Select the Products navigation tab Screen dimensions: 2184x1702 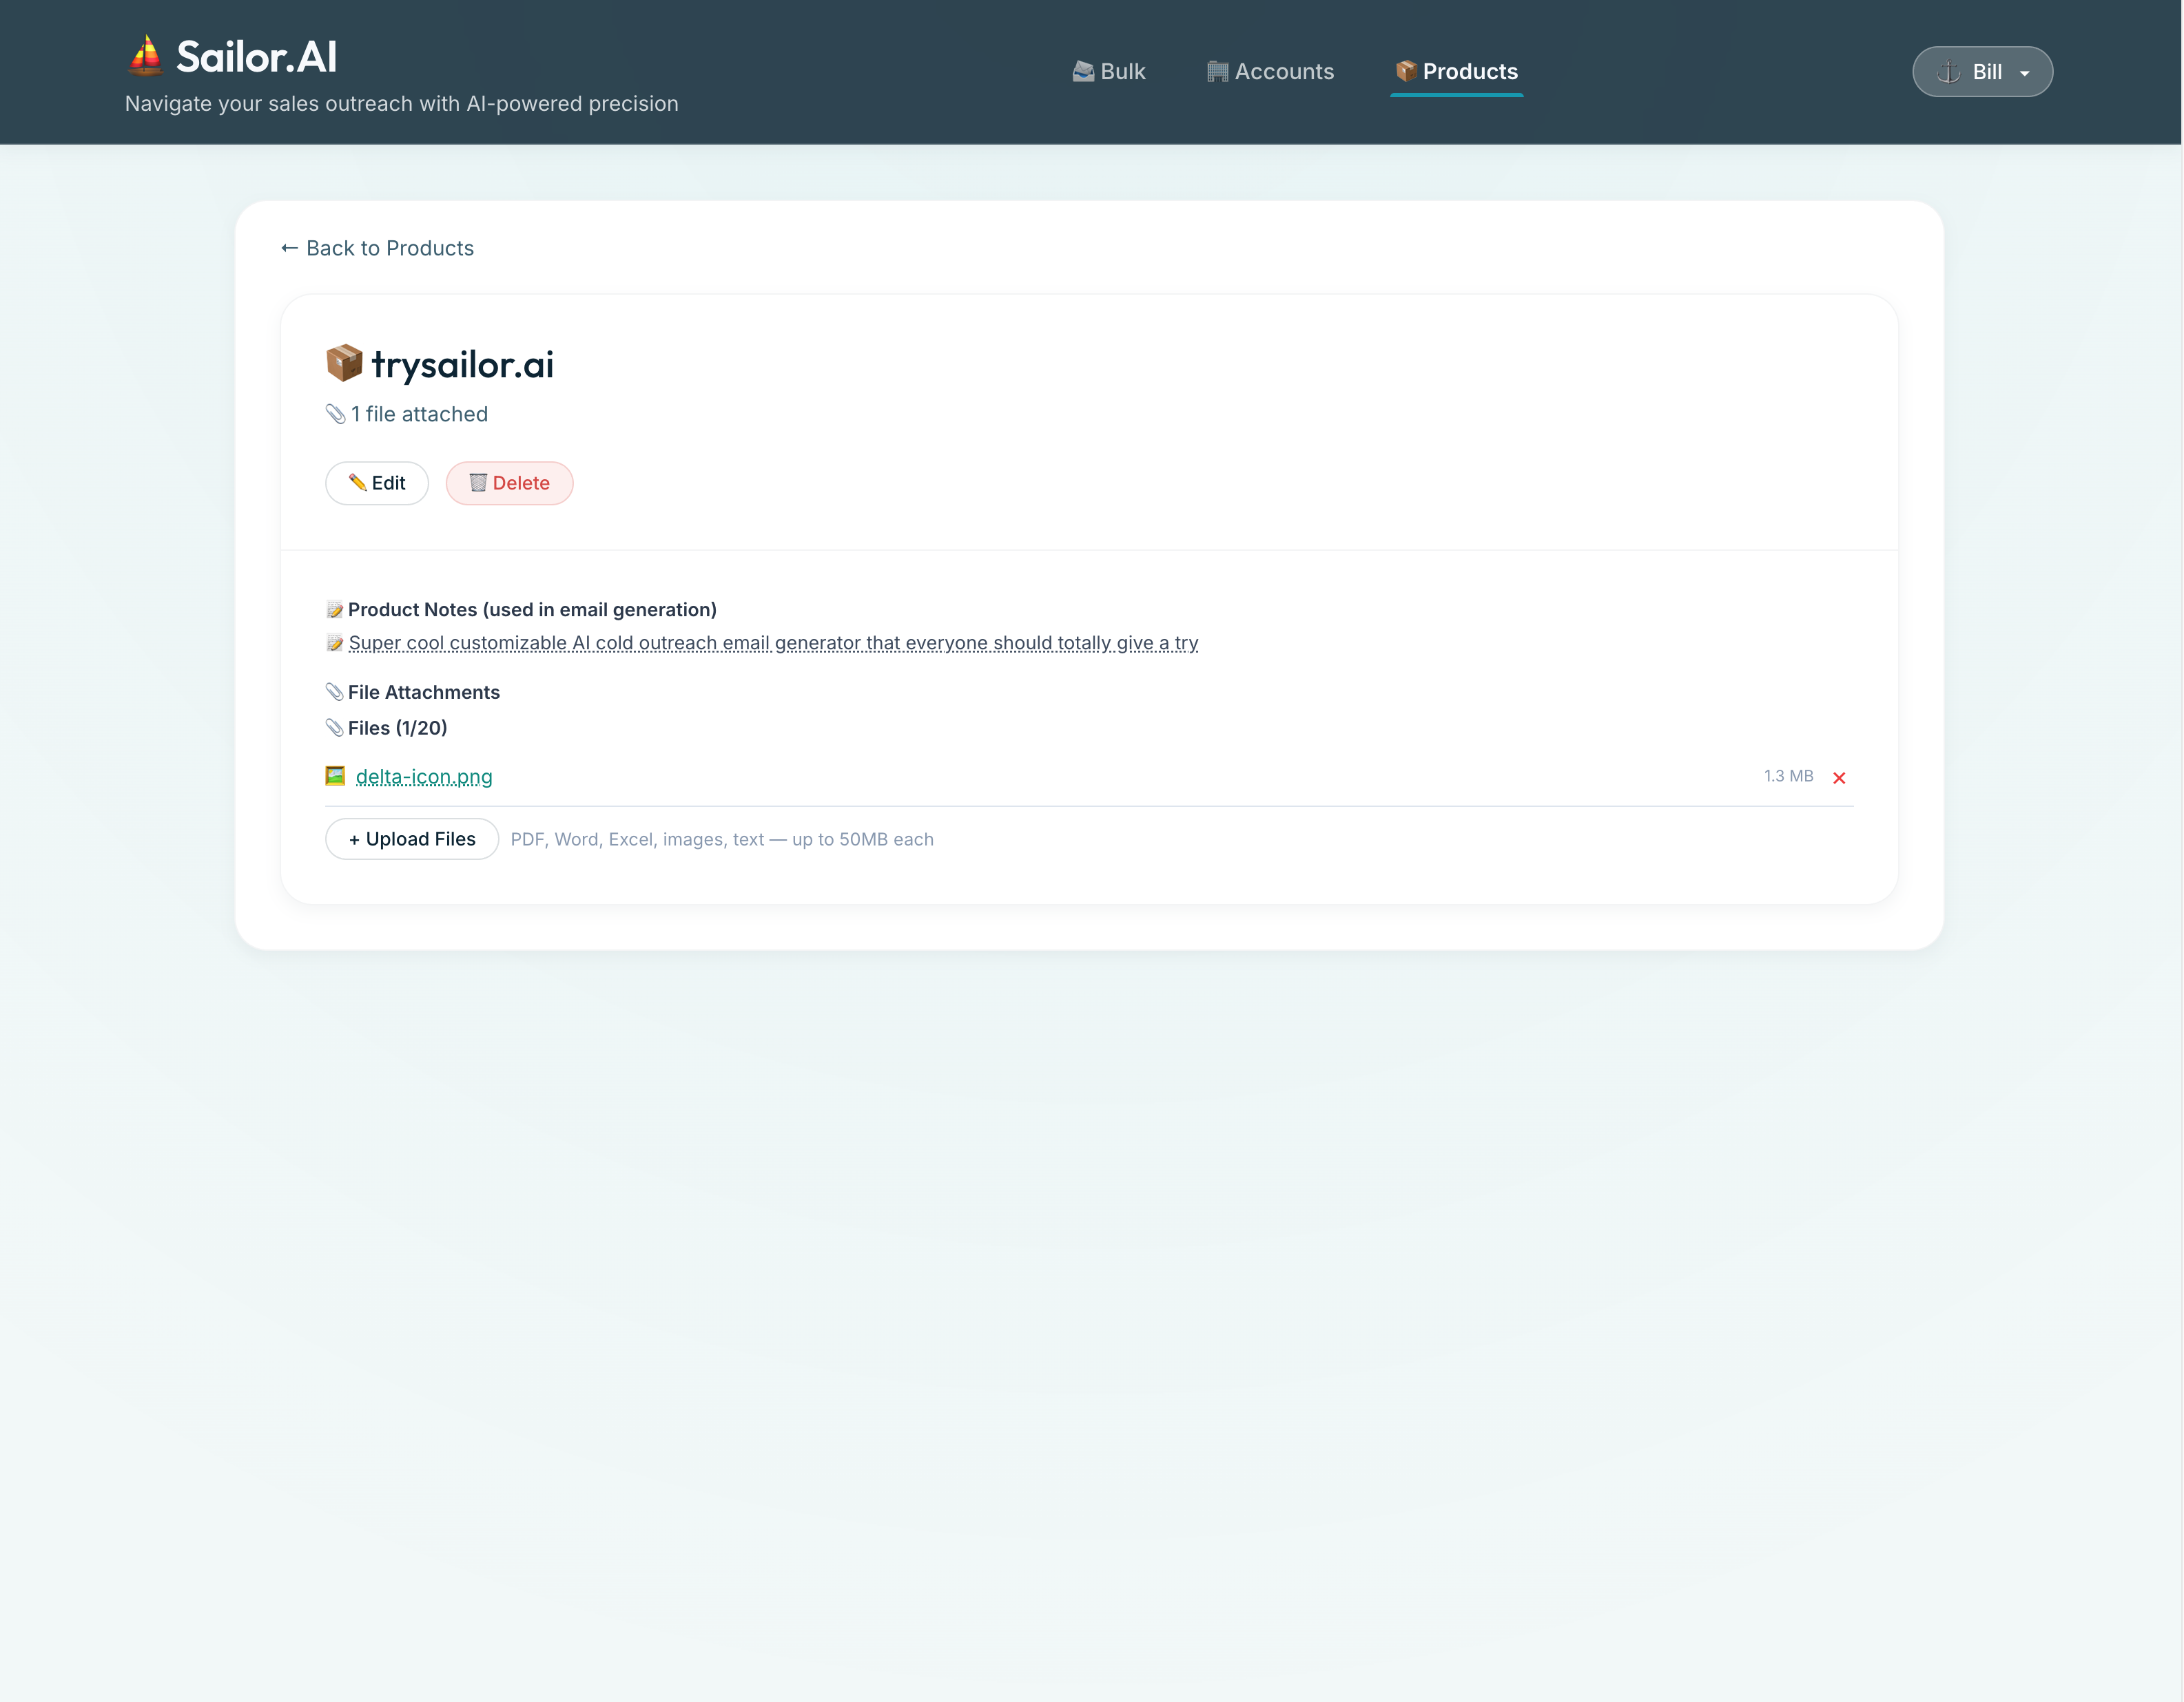(1456, 71)
